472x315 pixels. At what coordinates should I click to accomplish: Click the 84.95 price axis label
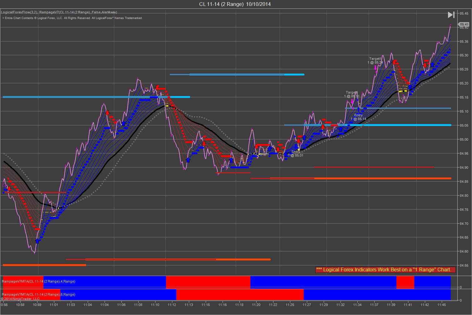click(464, 153)
